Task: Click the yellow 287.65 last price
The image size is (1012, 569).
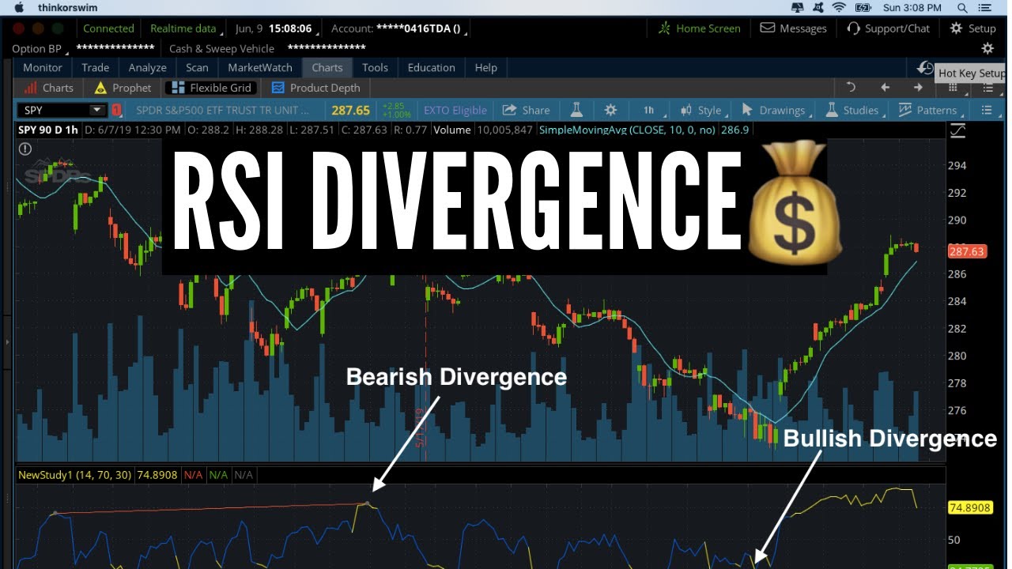Action: tap(350, 110)
